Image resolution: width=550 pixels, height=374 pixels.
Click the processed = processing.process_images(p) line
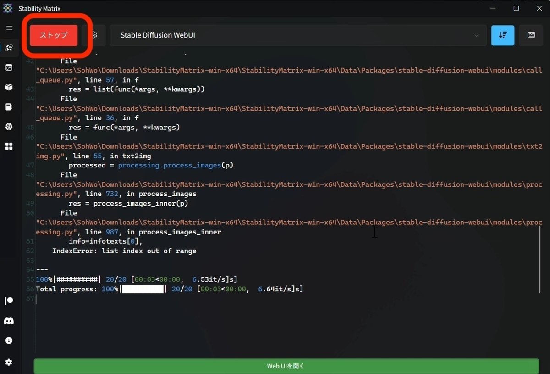[151, 165]
